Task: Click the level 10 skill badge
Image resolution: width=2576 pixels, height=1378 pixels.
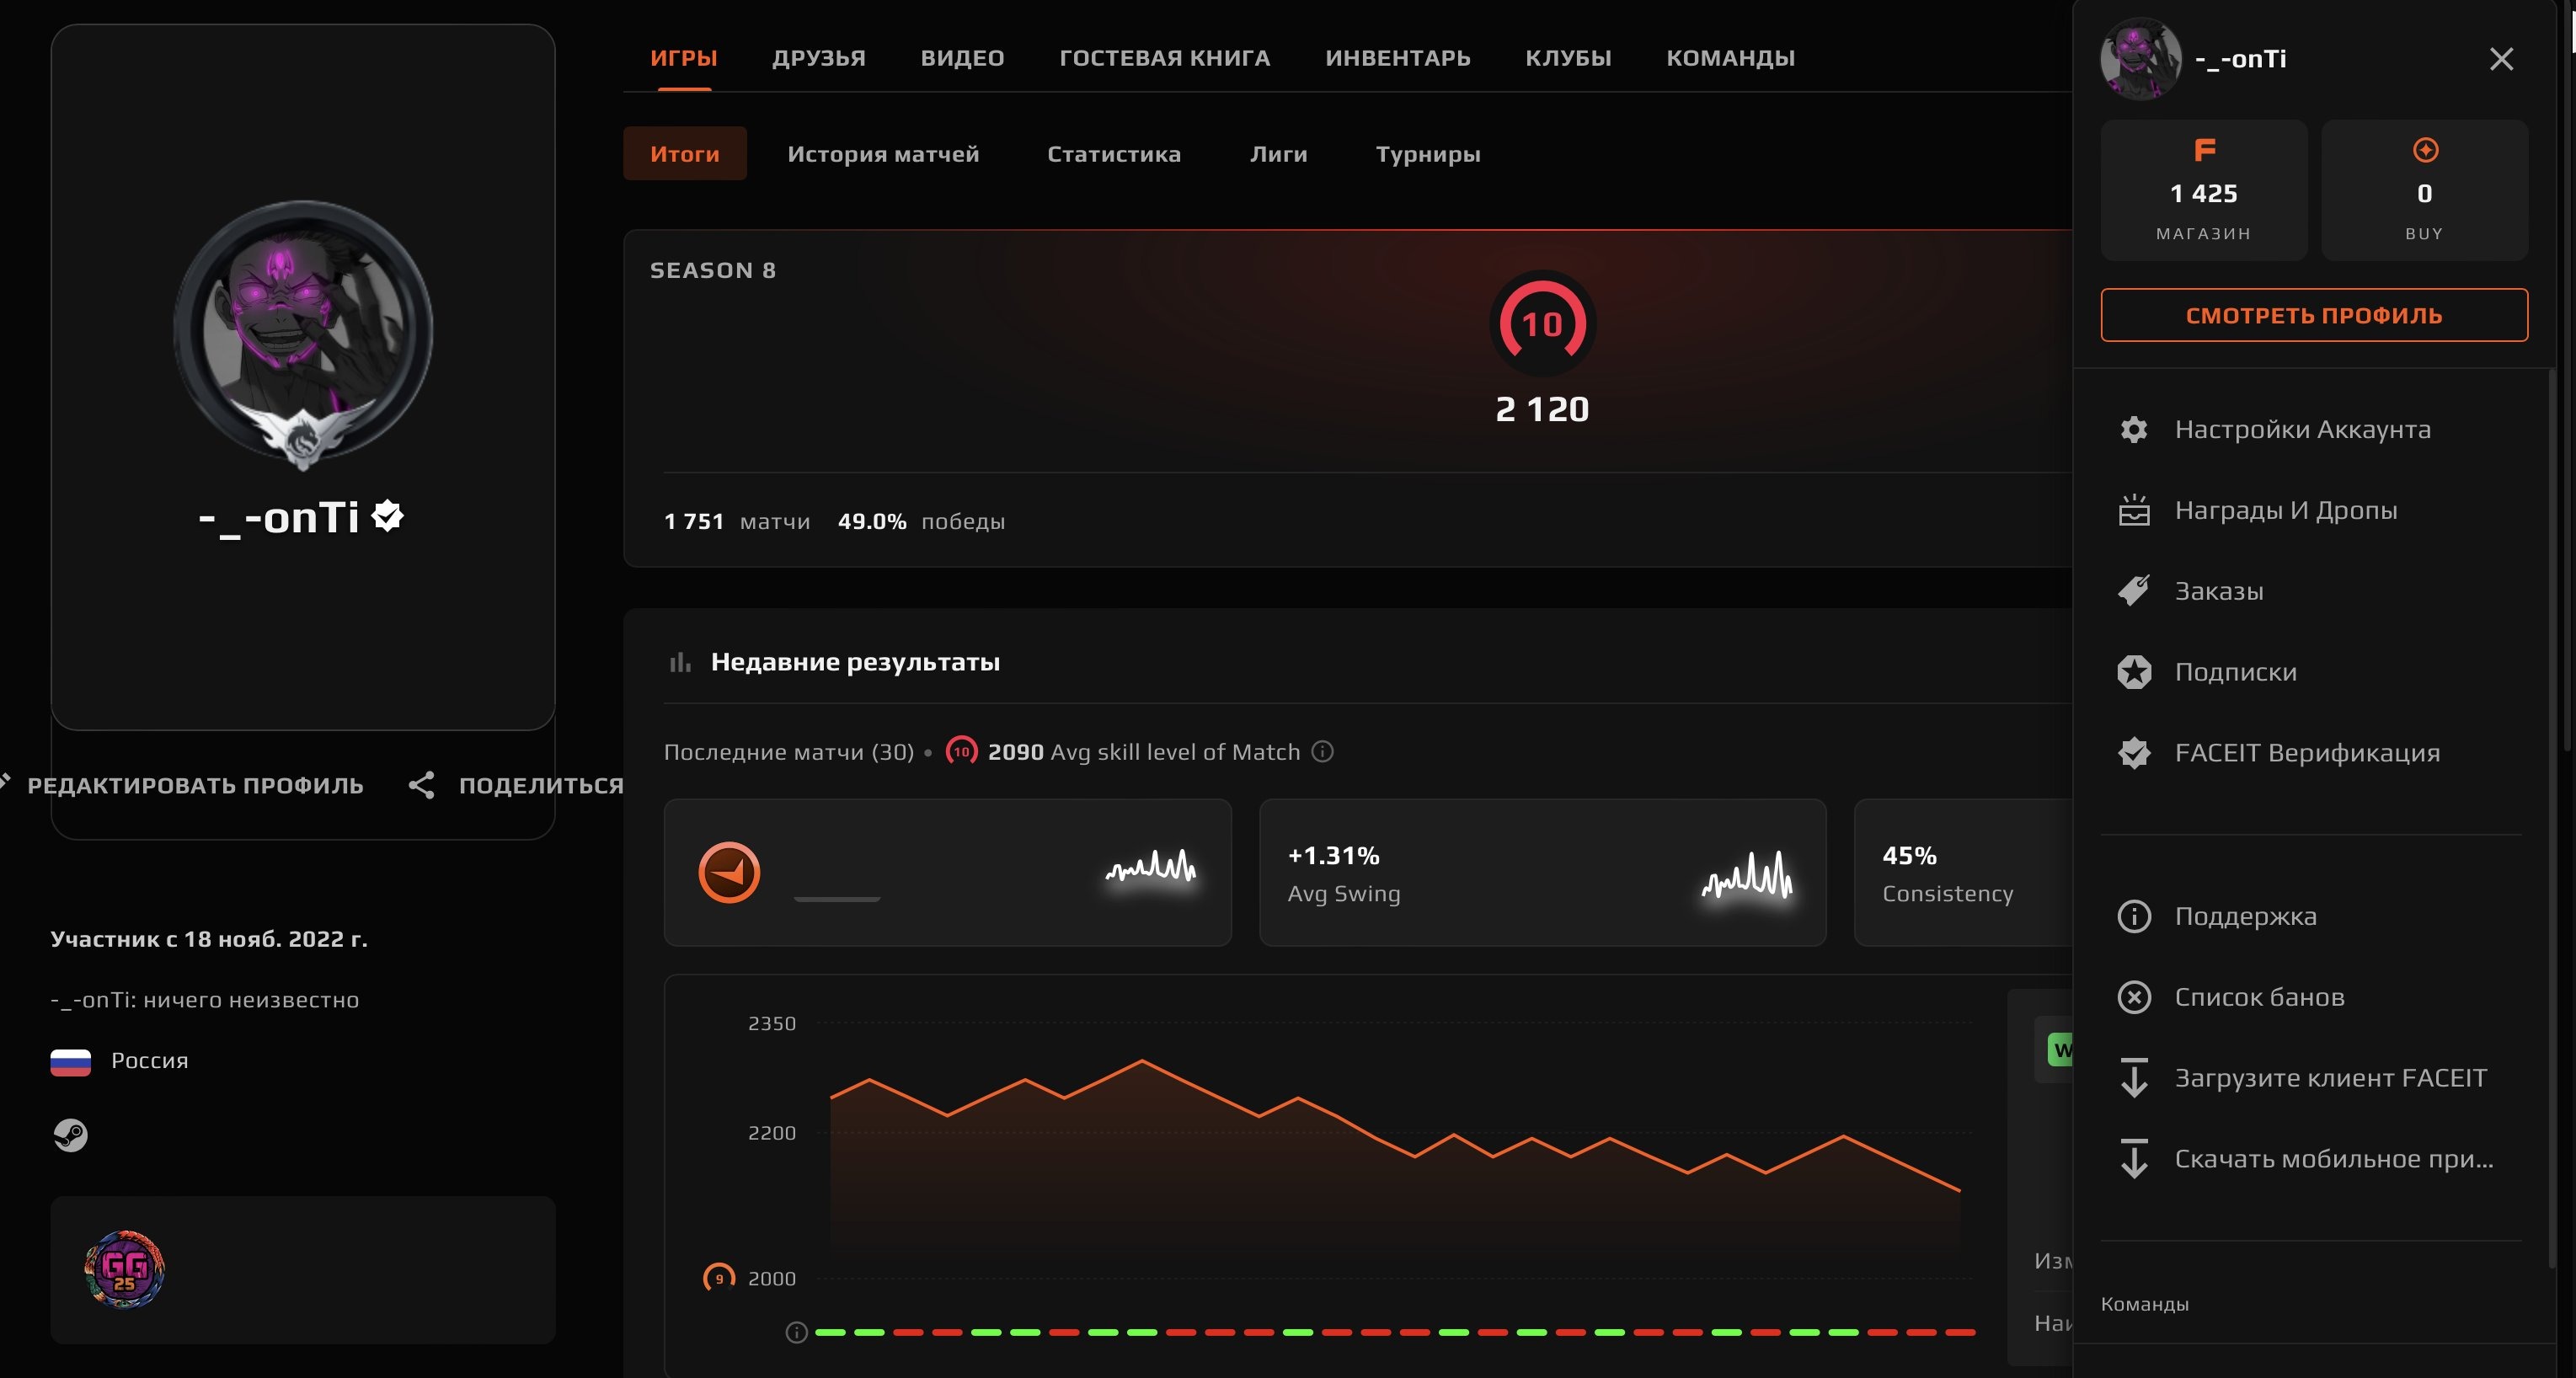Action: click(1542, 323)
